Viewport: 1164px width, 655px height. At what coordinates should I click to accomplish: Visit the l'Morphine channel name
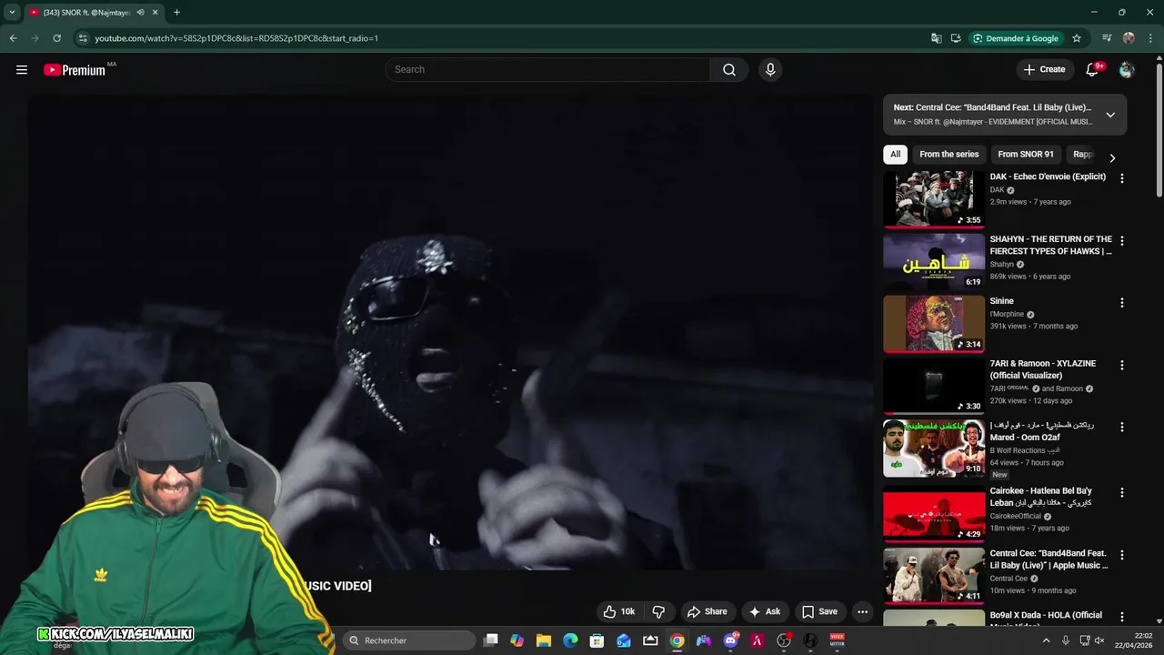(1007, 314)
